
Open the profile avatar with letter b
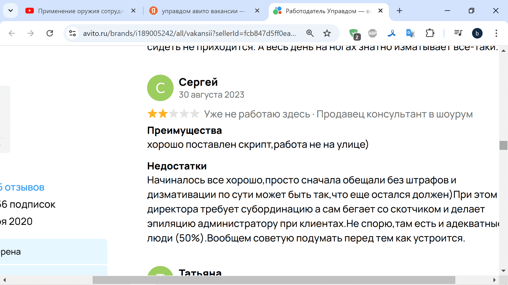click(x=477, y=33)
